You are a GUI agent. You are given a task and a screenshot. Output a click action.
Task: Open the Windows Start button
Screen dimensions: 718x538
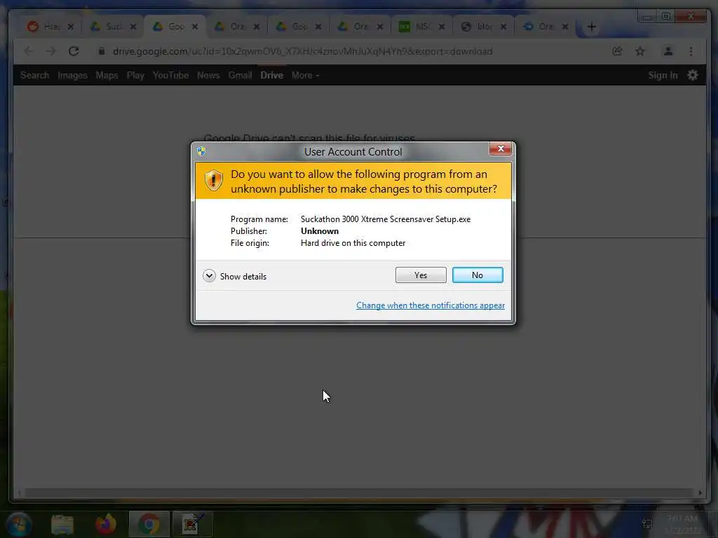(19, 524)
